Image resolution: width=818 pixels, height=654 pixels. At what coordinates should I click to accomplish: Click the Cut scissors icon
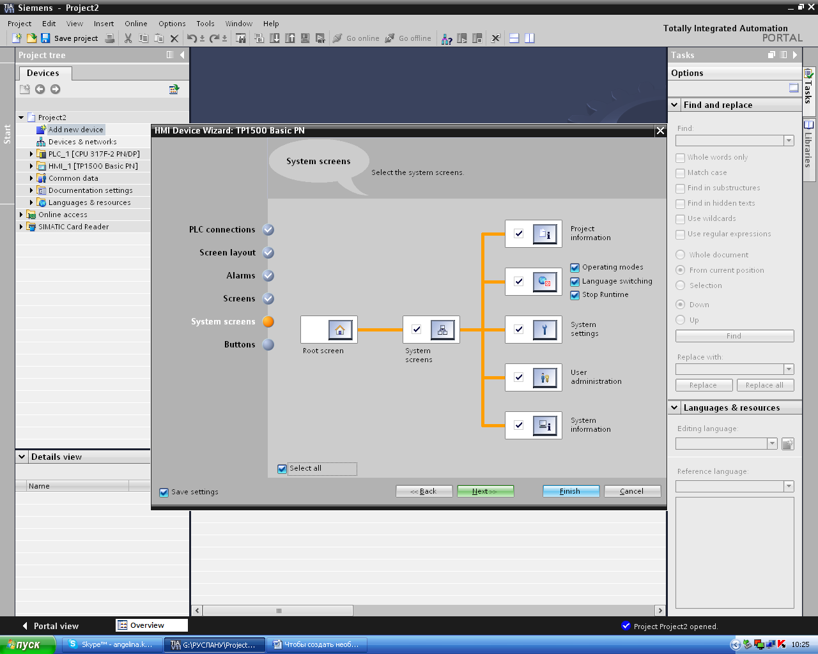click(128, 38)
